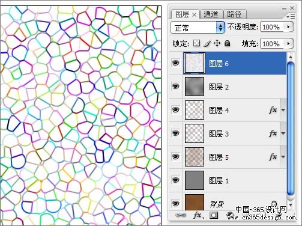Screen dimensions: 302x226
Task: Switch to the 路径 tab
Action: [235, 14]
